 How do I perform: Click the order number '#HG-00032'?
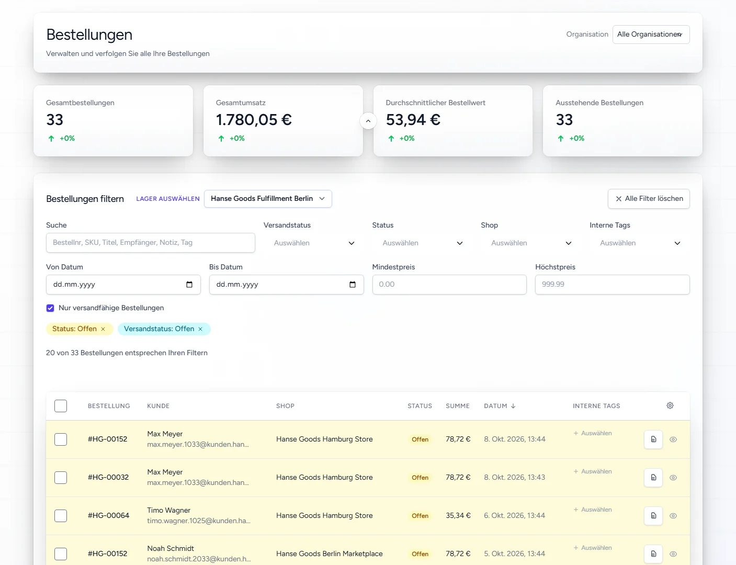pos(108,478)
